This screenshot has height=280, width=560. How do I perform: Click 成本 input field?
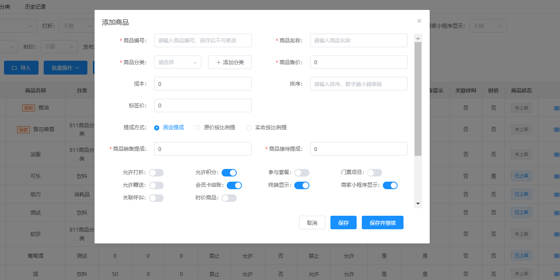tap(203, 84)
